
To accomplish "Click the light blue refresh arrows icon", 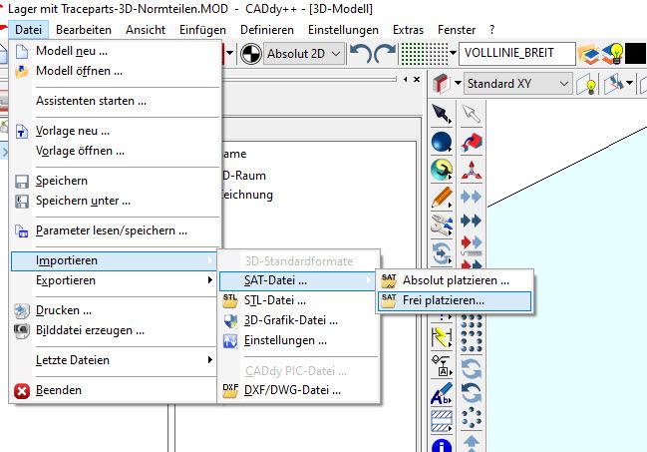I will 472,368.
